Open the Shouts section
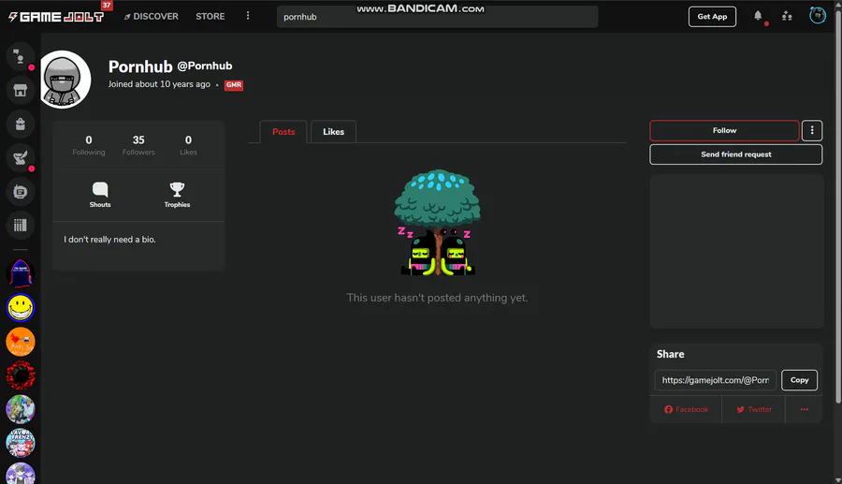Image resolution: width=842 pixels, height=484 pixels. click(x=100, y=195)
